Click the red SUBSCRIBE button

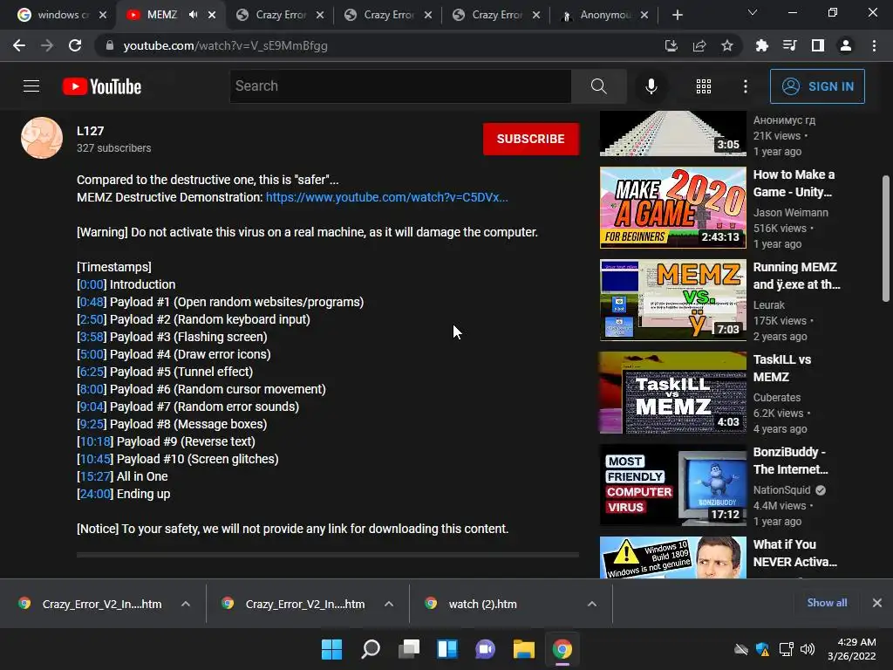point(531,139)
